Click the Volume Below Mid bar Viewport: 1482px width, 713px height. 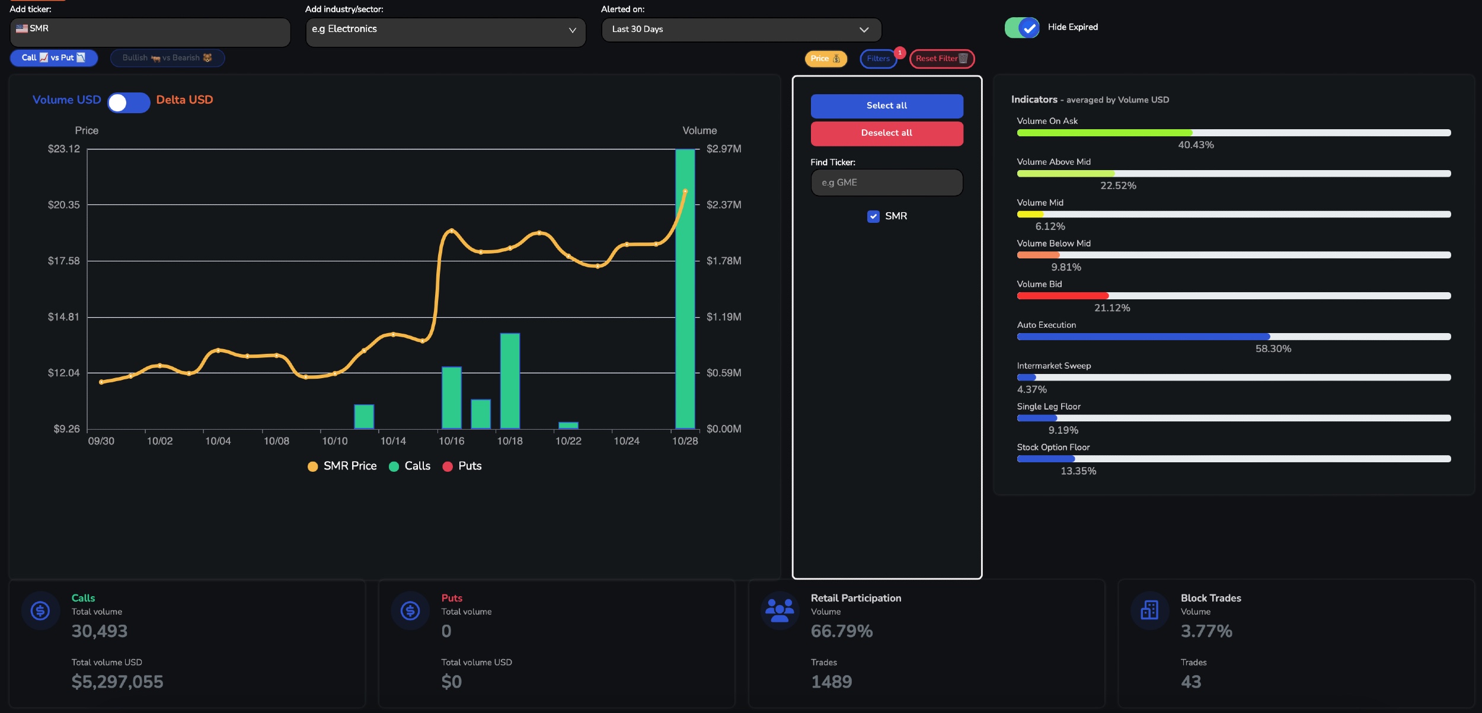[1234, 255]
